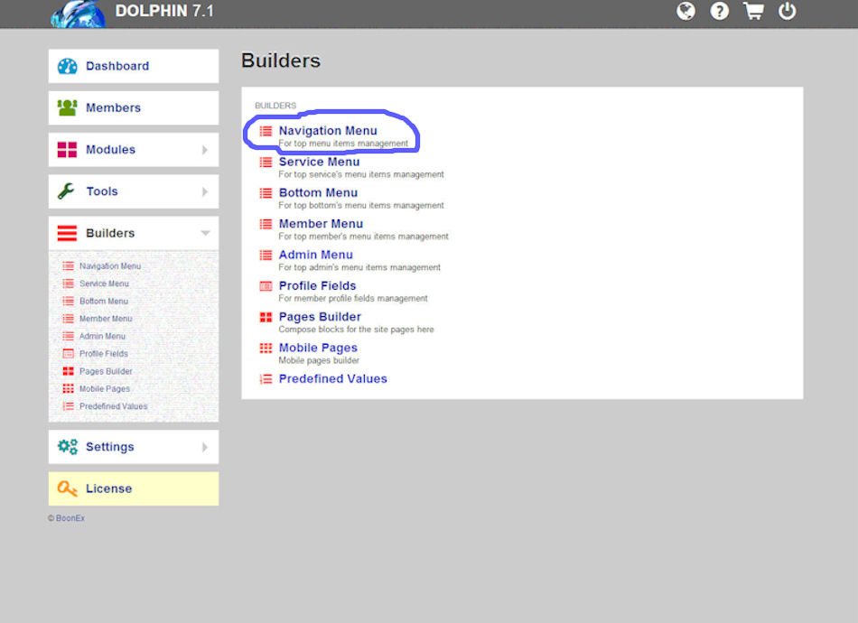This screenshot has width=858, height=623.
Task: Expand the Modules arrow in sidebar
Action: coord(205,149)
